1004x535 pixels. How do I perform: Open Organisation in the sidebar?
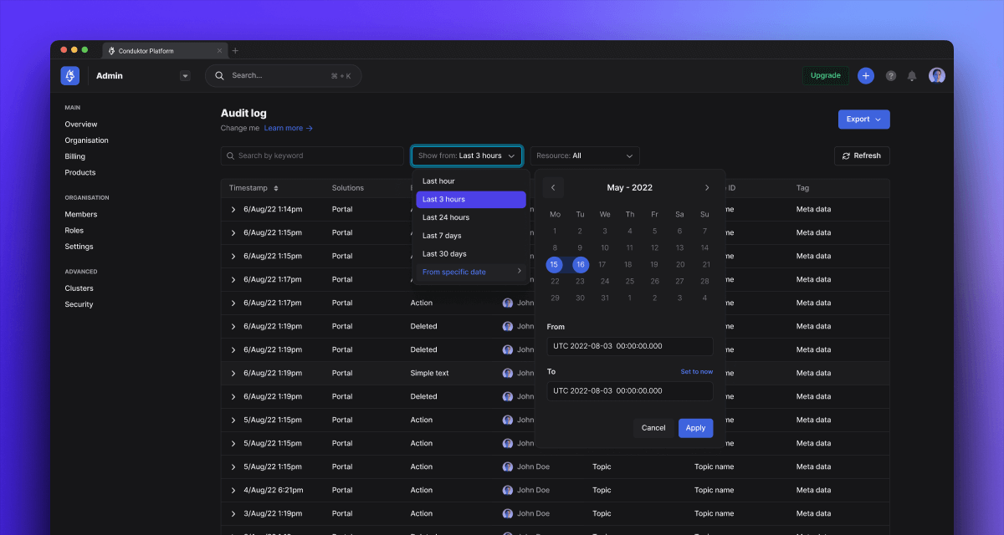(x=86, y=140)
